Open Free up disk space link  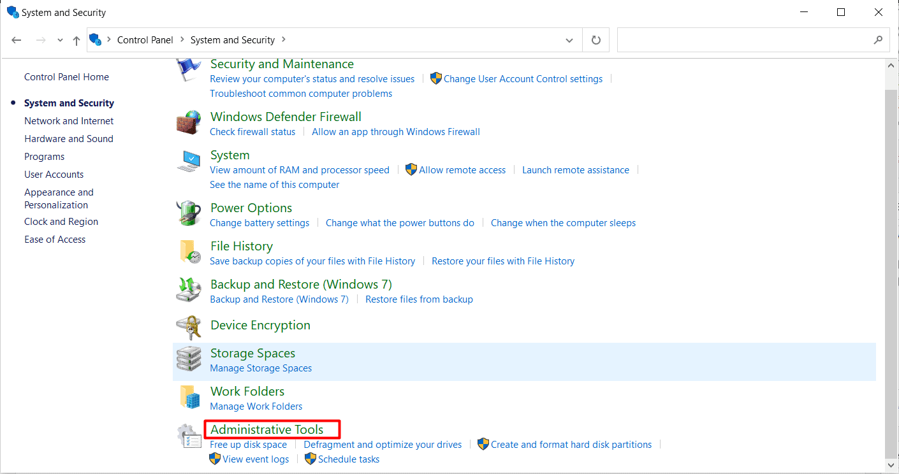click(248, 445)
